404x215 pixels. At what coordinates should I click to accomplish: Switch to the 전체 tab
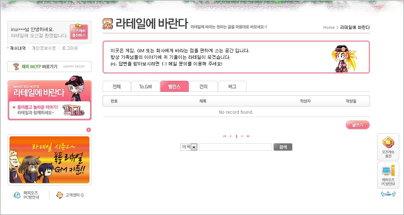116,87
